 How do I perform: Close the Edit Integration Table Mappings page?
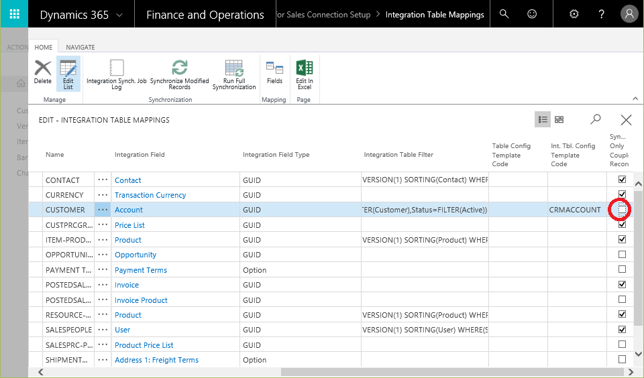coord(626,120)
